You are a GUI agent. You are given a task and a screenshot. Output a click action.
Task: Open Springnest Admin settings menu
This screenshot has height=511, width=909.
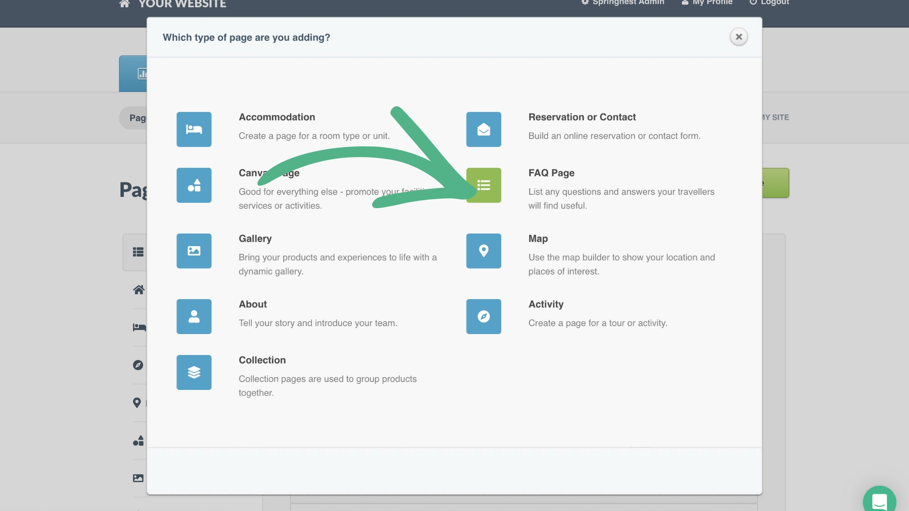623,3
